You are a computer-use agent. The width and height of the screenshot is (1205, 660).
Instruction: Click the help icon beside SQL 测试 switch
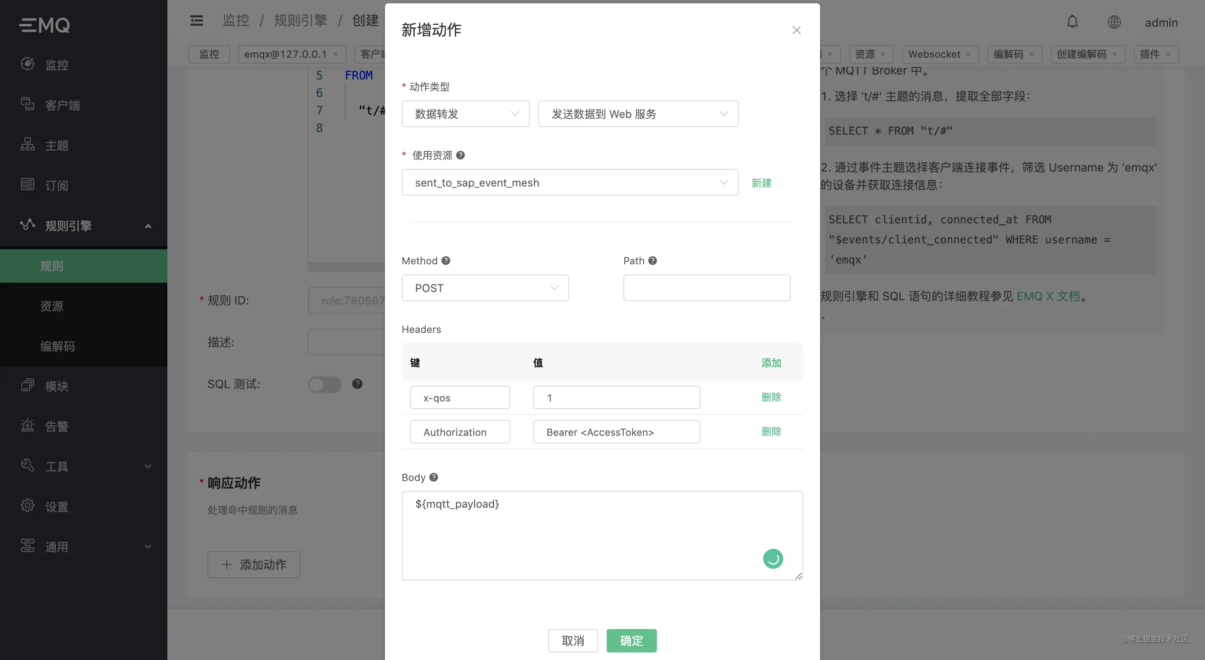coord(357,384)
